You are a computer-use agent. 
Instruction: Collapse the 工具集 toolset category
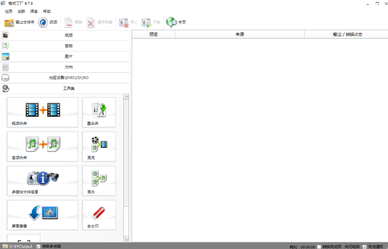[65, 89]
